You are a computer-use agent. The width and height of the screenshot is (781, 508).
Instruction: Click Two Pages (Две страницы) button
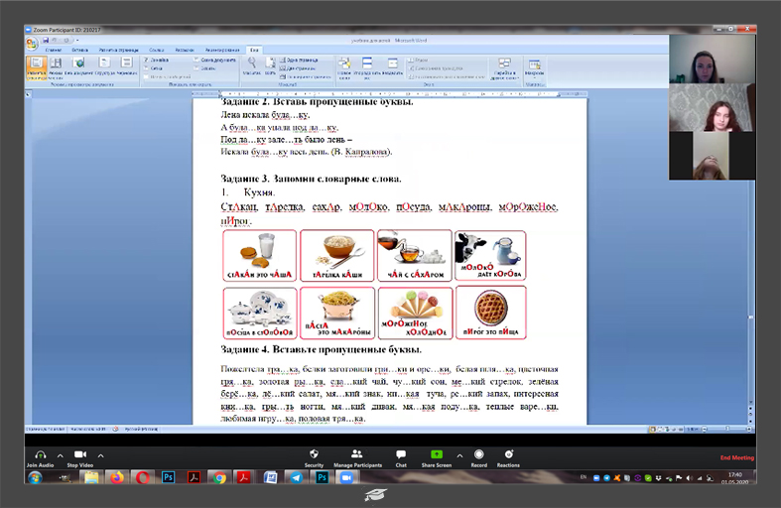(x=298, y=68)
